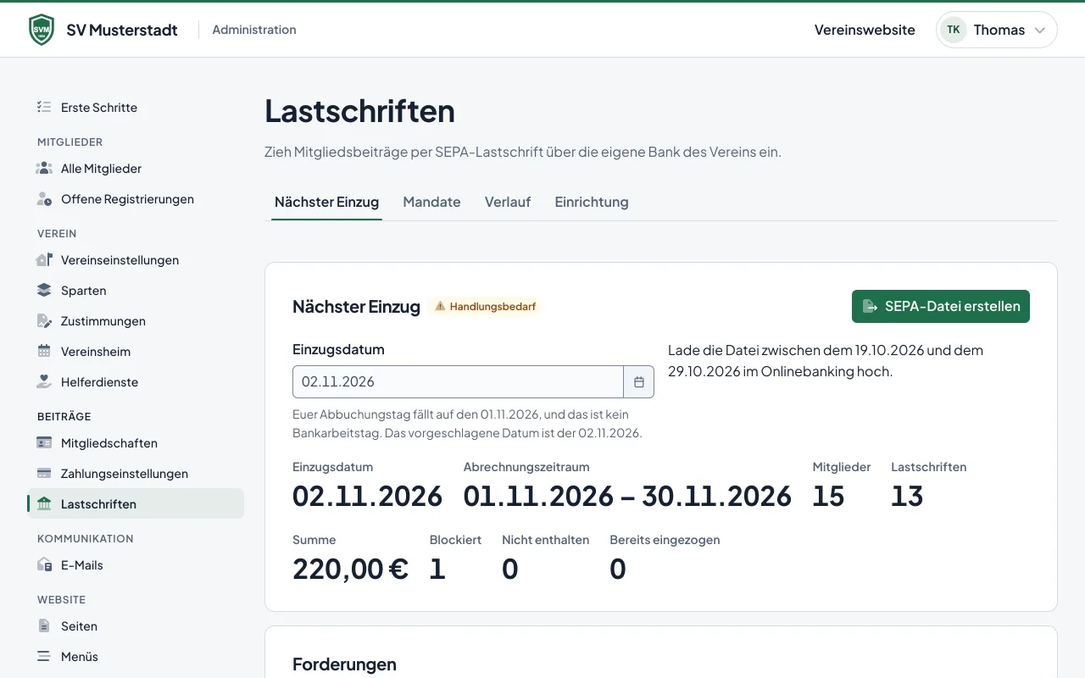The width and height of the screenshot is (1085, 678).
Task: Click the Alle Mitglieder people icon
Action: [x=44, y=169]
